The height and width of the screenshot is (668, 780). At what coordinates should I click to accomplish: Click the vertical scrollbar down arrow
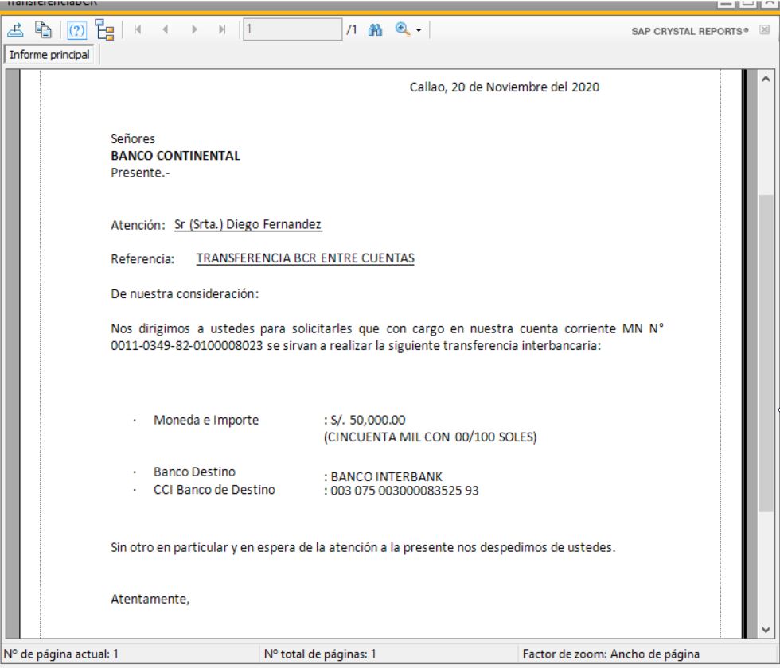coord(766,630)
